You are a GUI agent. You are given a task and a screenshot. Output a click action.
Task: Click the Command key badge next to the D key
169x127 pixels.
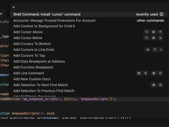(154, 85)
